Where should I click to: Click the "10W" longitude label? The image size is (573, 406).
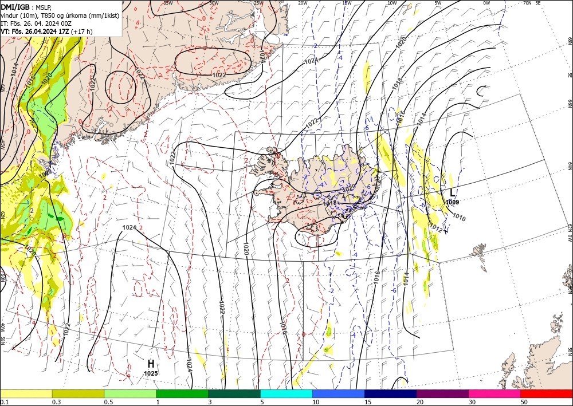click(392, 3)
